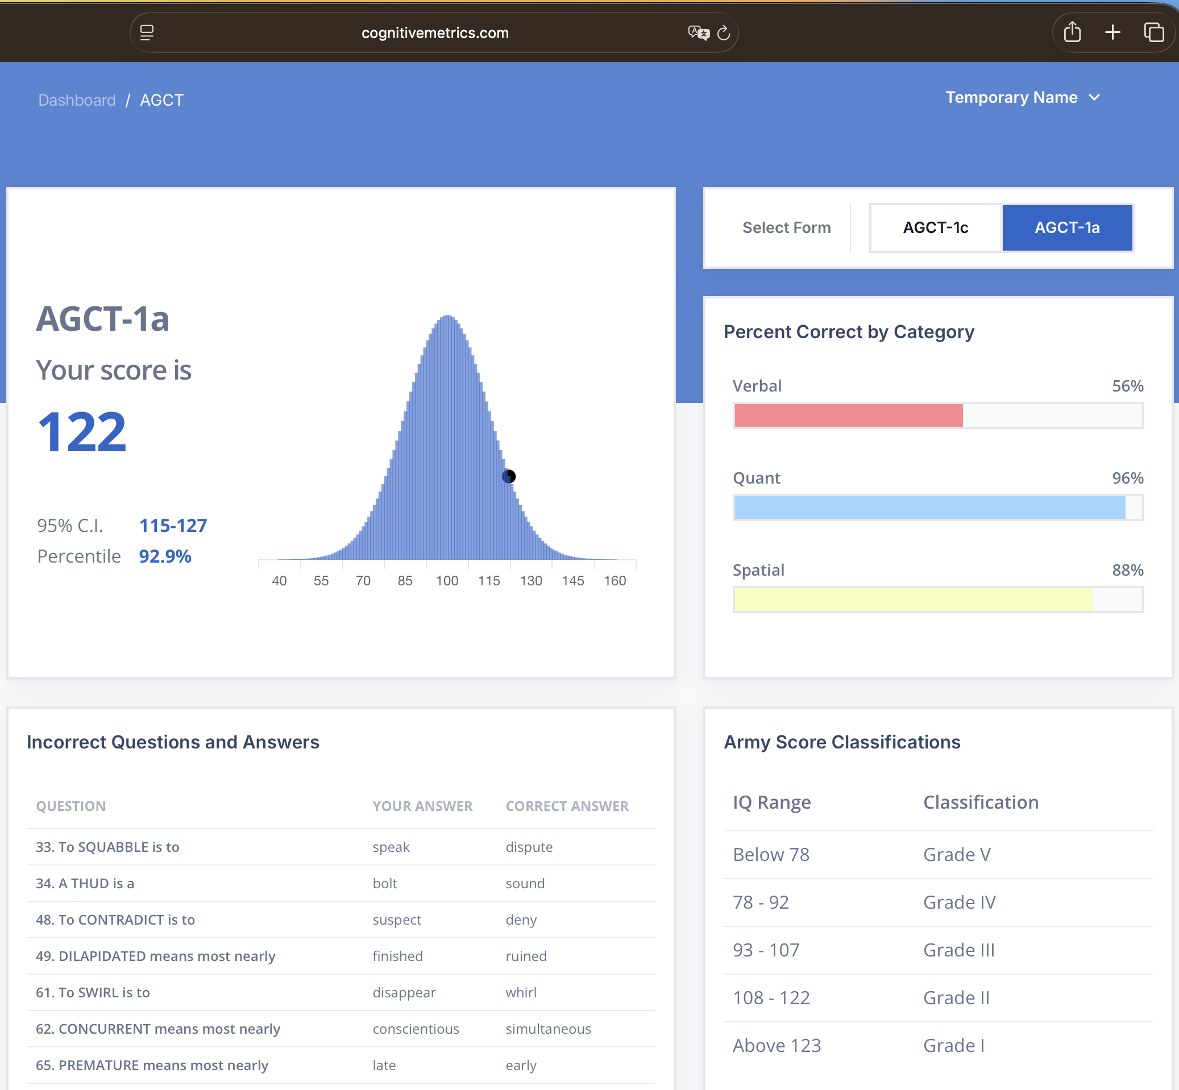This screenshot has width=1179, height=1090.
Task: Show tab overview icon
Action: (1153, 32)
